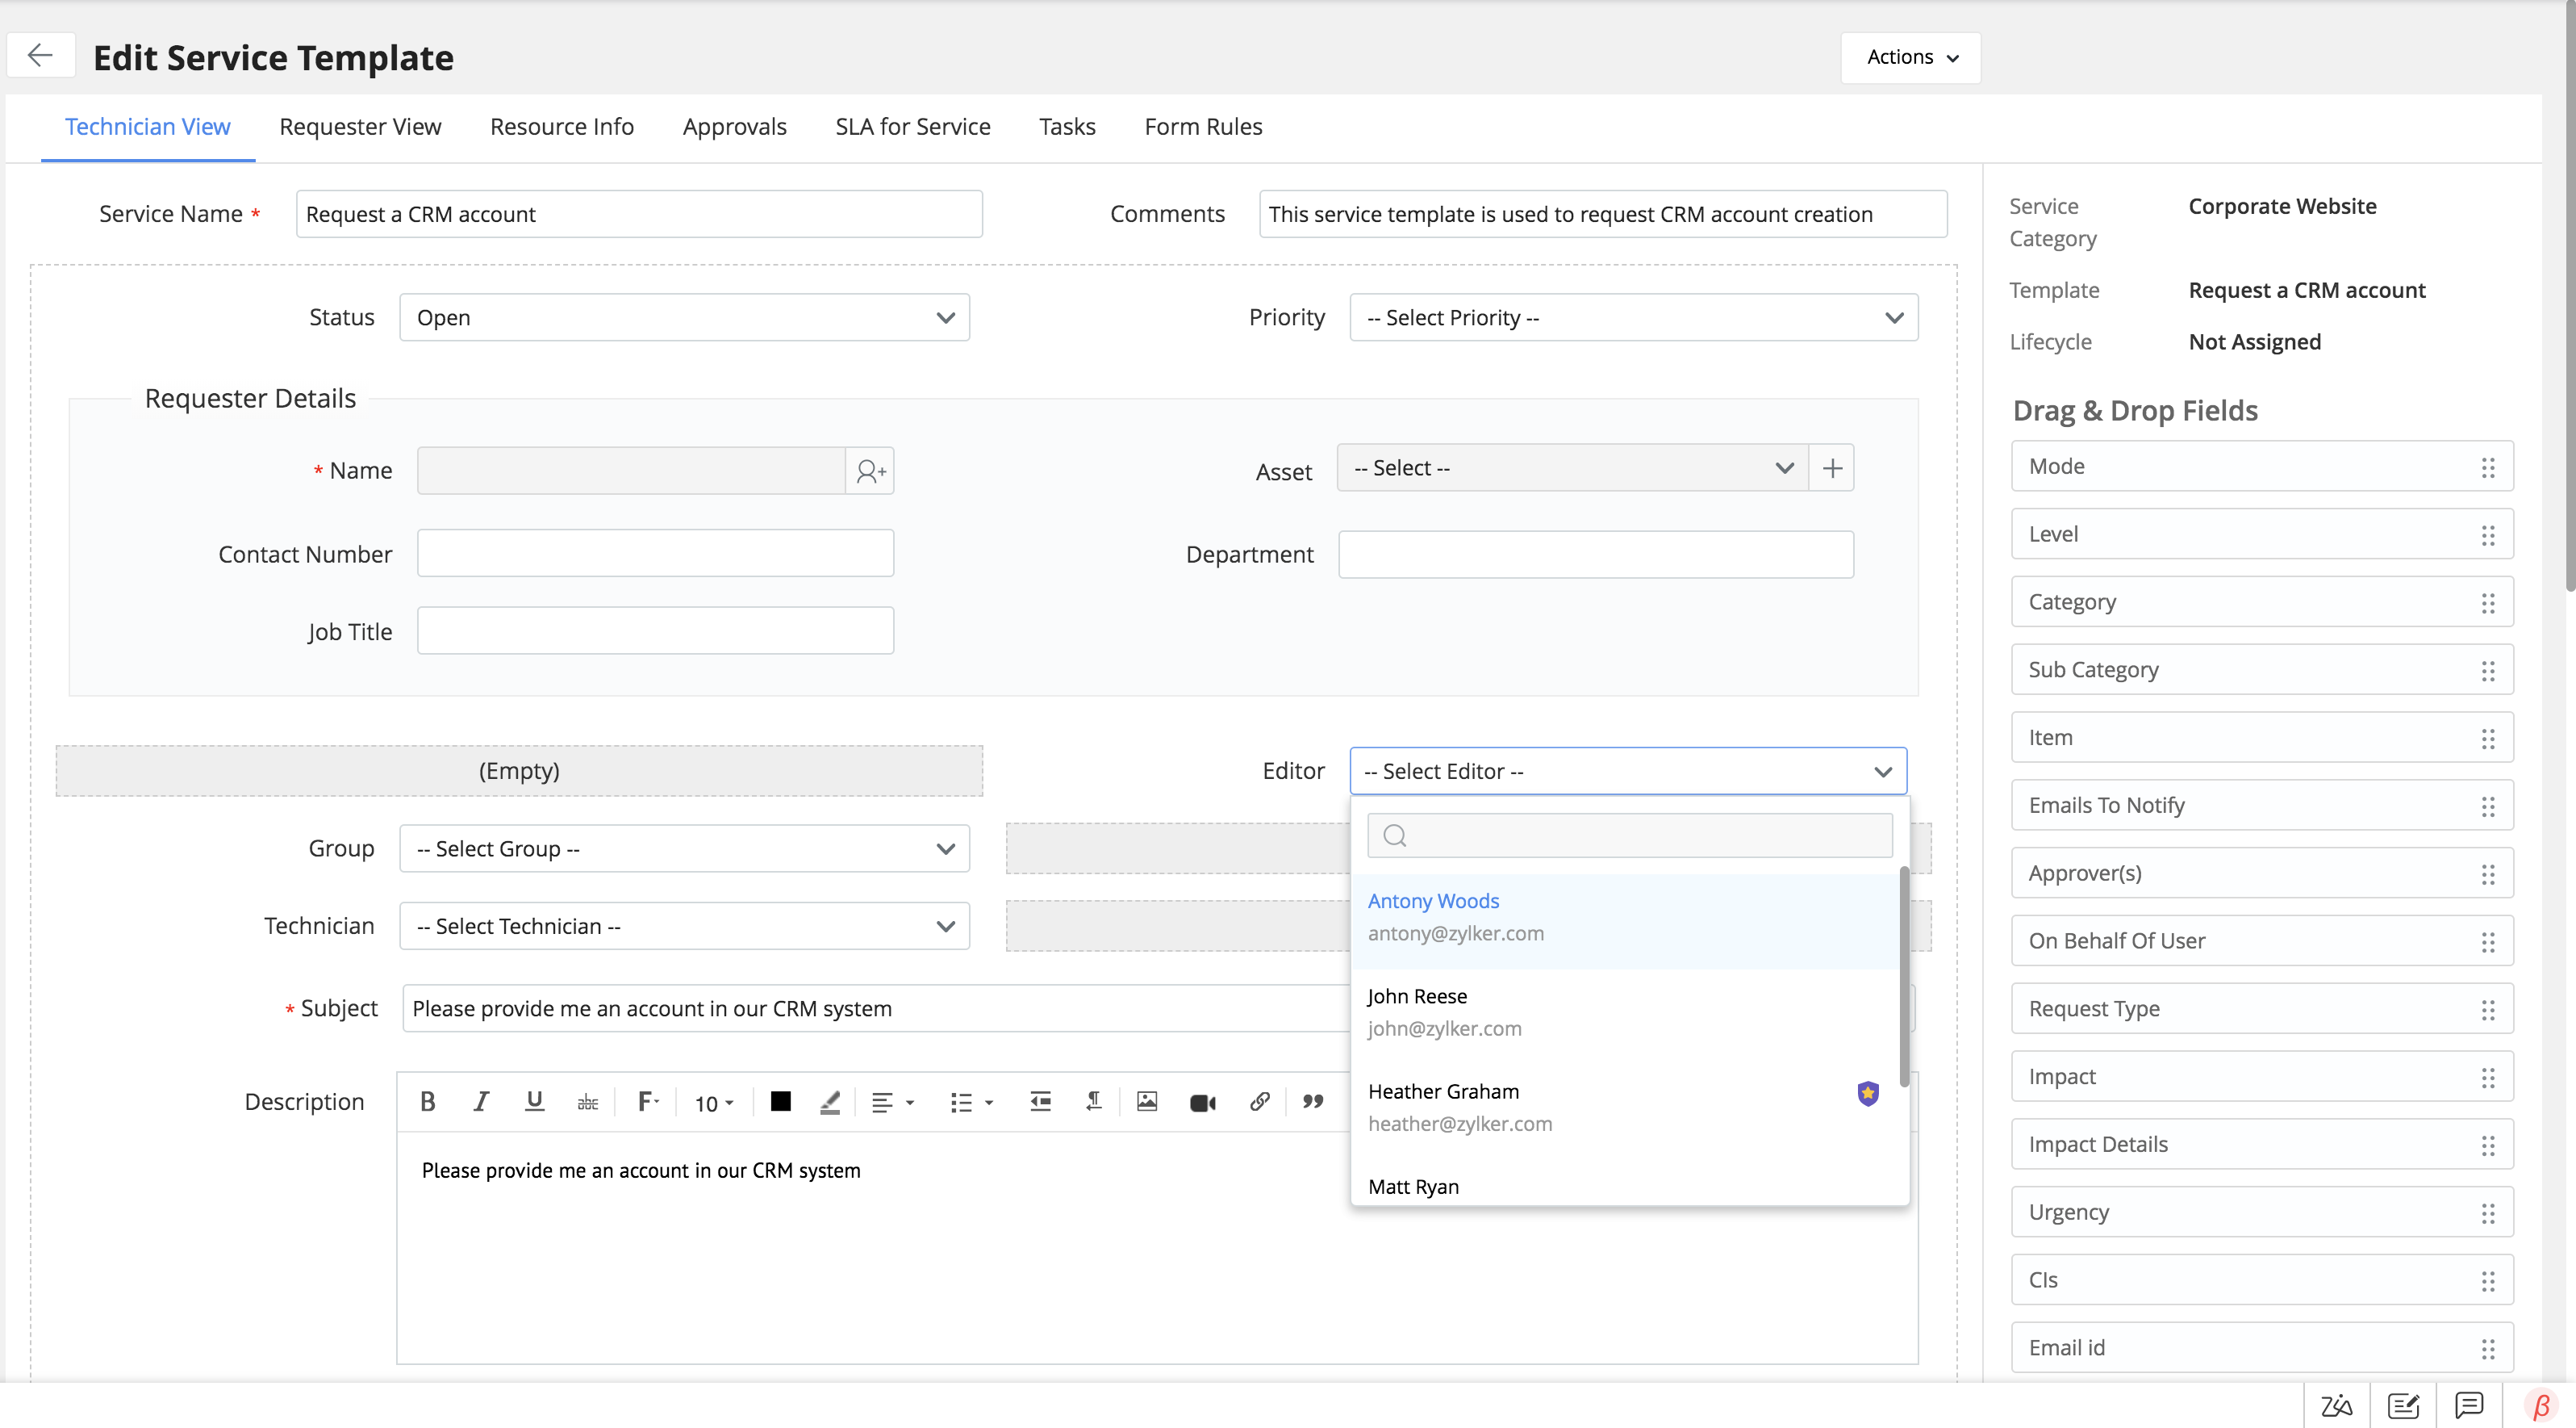The width and height of the screenshot is (2576, 1428).
Task: Click the insert video icon
Action: click(x=1203, y=1103)
